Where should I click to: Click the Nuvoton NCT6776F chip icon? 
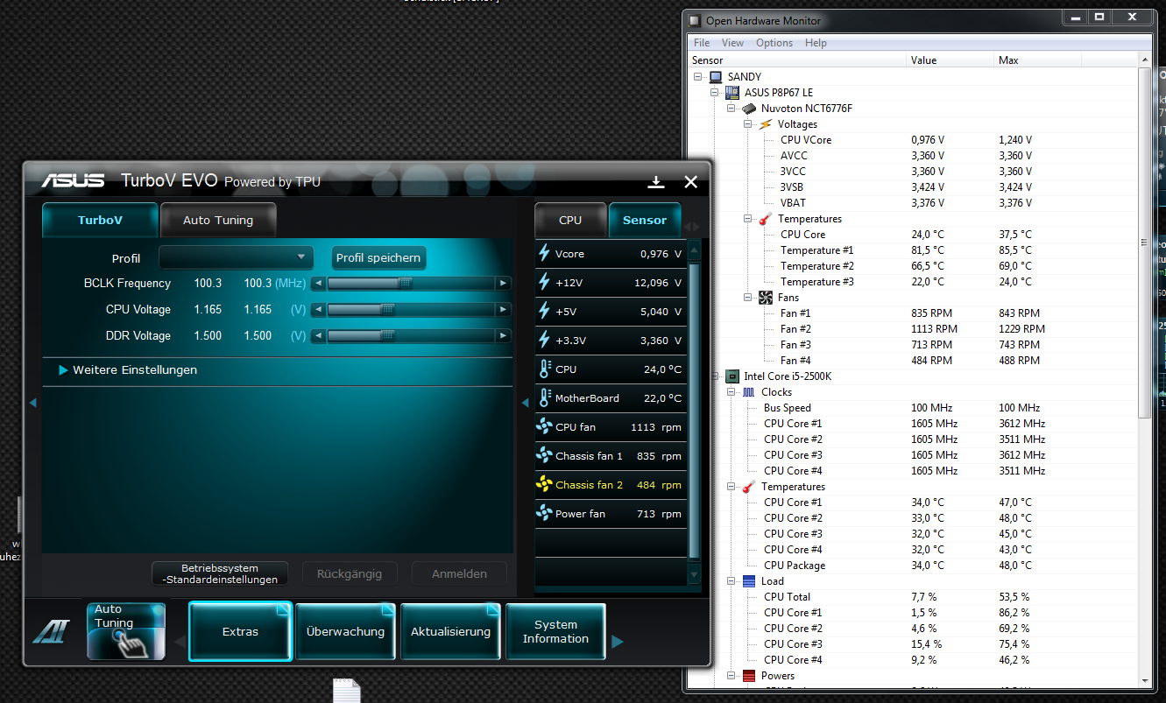749,109
